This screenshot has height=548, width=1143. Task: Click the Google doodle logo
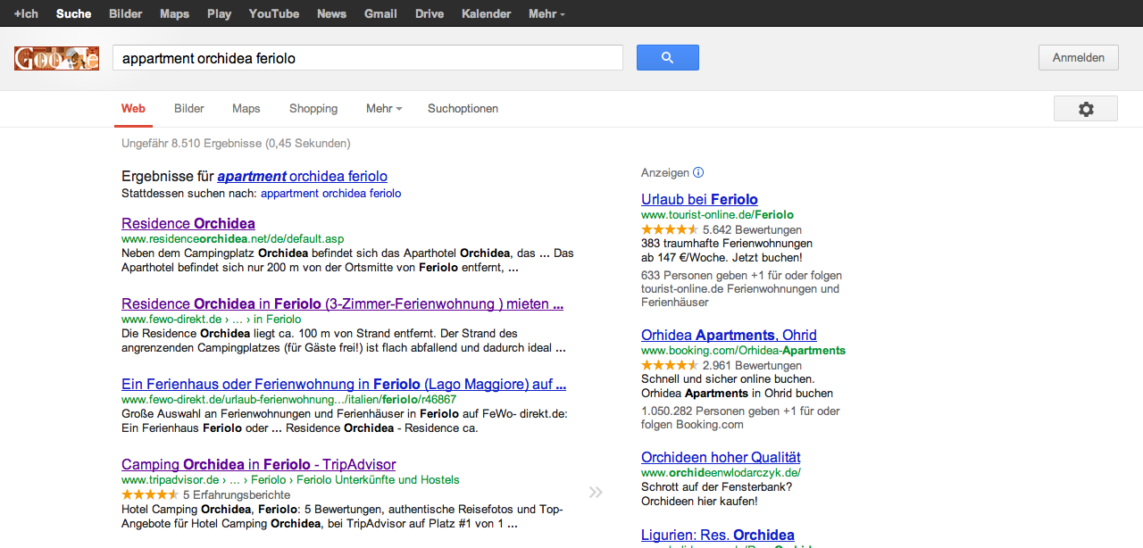[56, 59]
